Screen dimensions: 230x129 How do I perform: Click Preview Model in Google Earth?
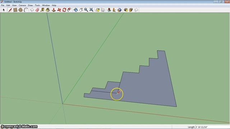[x=120, y=10]
